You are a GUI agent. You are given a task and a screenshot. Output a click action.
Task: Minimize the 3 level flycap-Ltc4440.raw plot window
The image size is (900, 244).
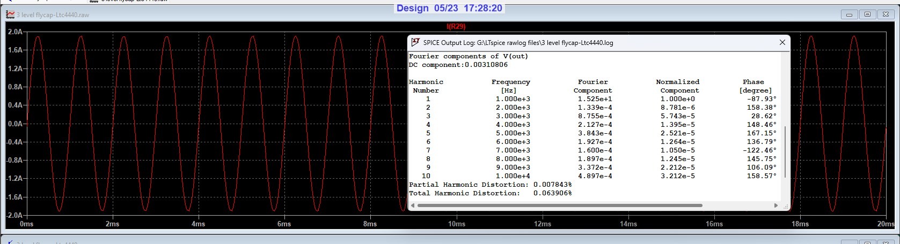(850, 15)
